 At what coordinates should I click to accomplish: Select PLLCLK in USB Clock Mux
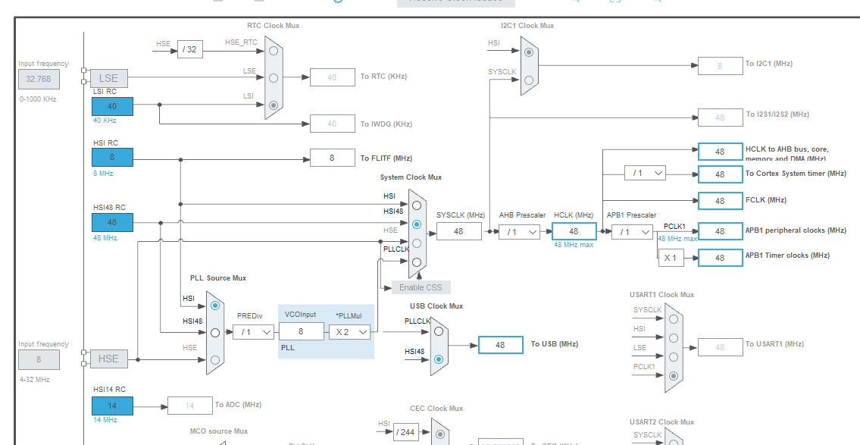click(x=438, y=330)
